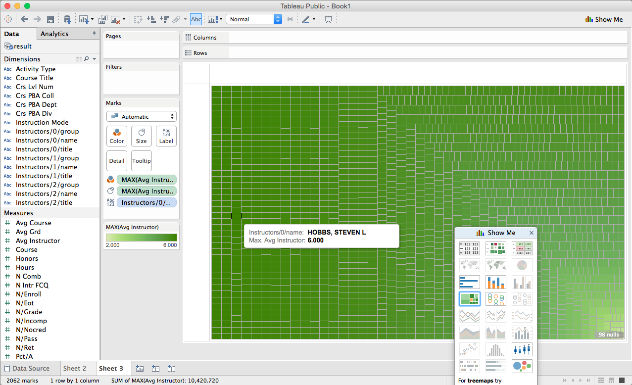The width and height of the screenshot is (632, 385).
Task: Click the Presentation Mode icon
Action: (x=328, y=19)
